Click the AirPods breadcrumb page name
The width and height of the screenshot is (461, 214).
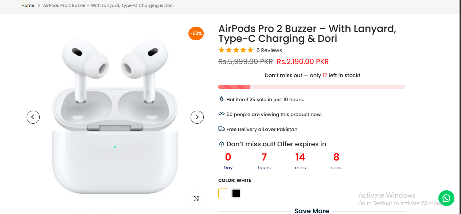[x=108, y=5]
